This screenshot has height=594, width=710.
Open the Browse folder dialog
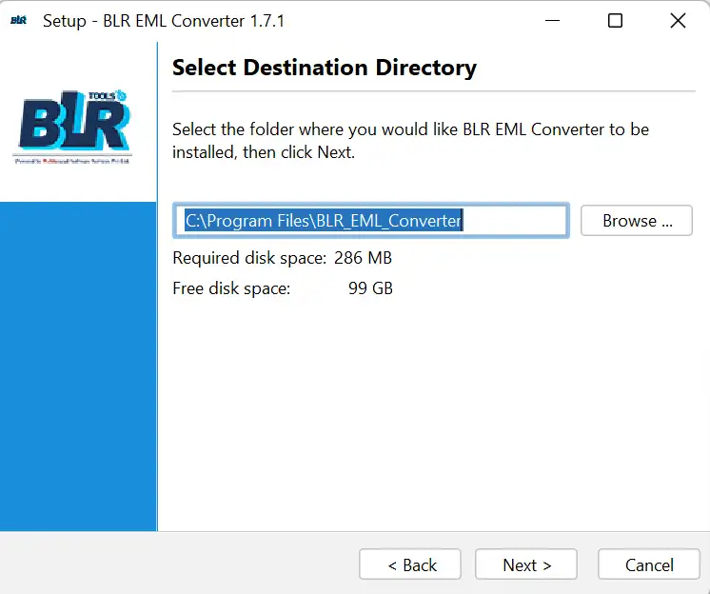(x=636, y=221)
